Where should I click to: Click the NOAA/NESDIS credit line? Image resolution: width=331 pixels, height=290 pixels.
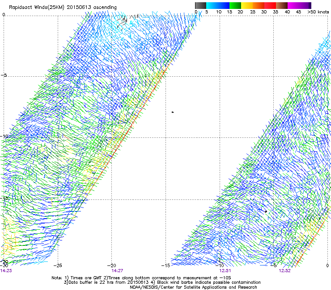click(193, 287)
